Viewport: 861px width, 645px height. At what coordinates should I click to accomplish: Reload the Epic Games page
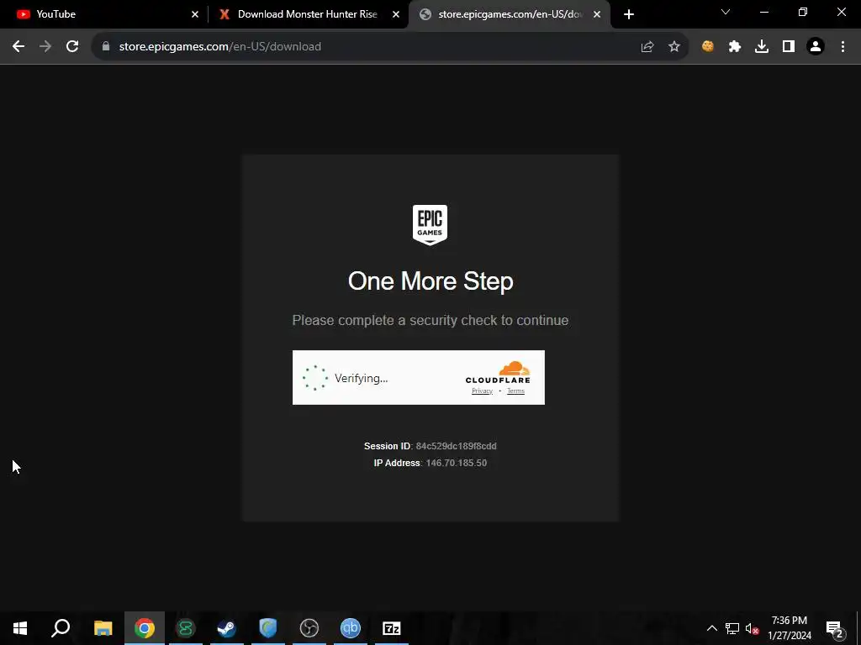pyautogui.click(x=72, y=47)
